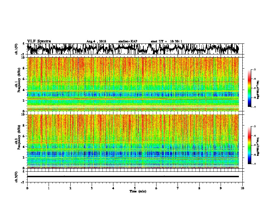Viewport: 273px width, 211px height.
Task: Click the "ch.3(V)" axis label
Action: (x=16, y=177)
